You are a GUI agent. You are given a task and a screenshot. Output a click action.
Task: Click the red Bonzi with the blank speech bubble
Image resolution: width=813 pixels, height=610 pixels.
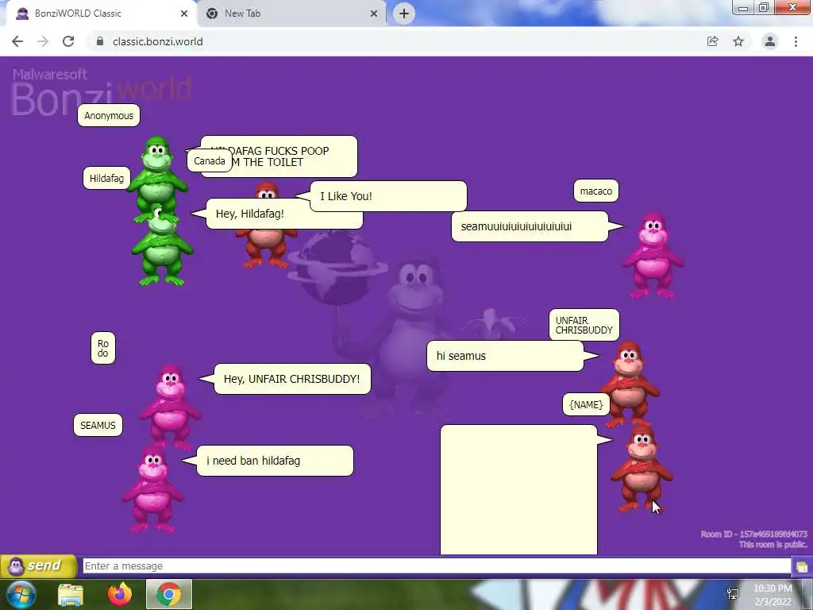pos(642,468)
